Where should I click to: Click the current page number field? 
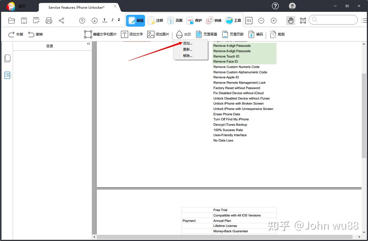pyautogui.click(x=105, y=20)
